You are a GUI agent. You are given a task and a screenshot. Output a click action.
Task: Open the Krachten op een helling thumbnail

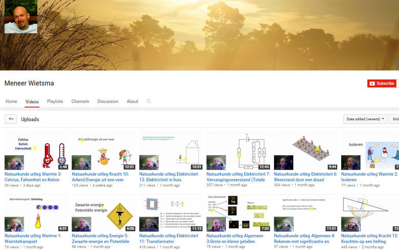(x=370, y=213)
